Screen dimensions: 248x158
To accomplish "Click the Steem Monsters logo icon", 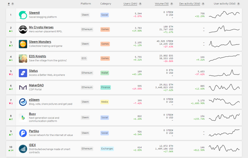I will point(23,44).
